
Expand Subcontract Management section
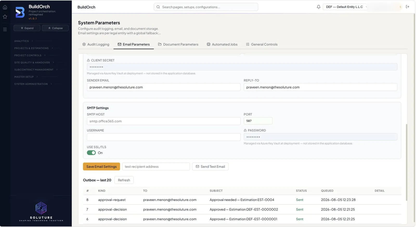tap(36, 70)
